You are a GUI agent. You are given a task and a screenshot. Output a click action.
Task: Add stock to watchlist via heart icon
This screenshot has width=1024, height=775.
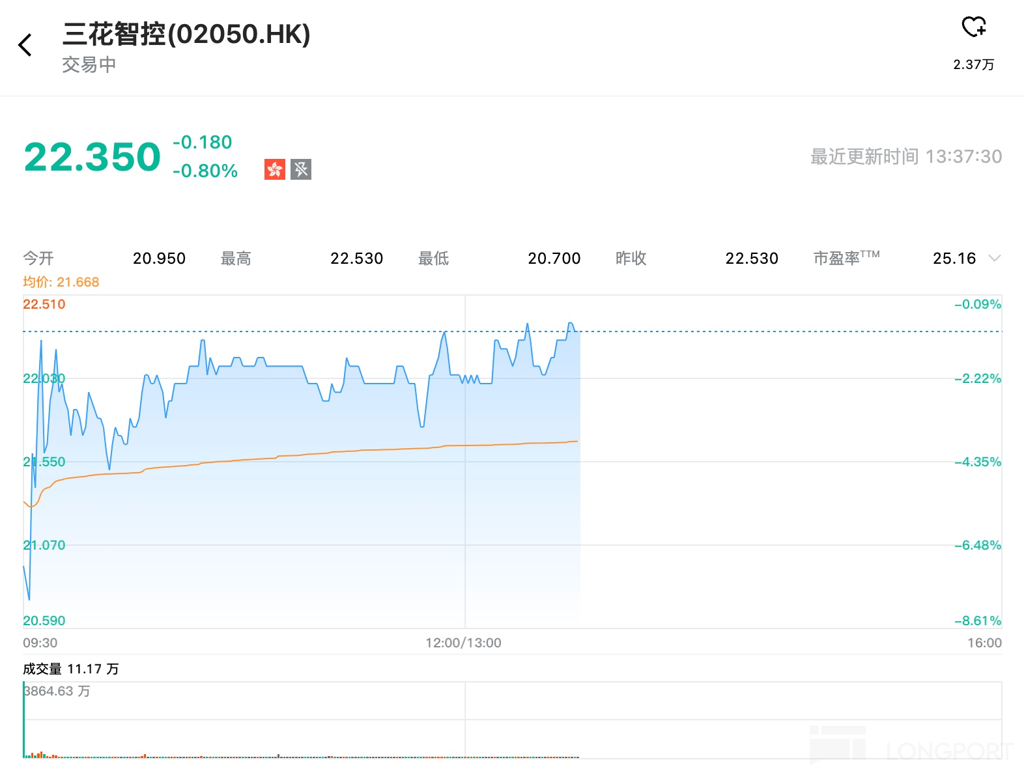pos(974,27)
